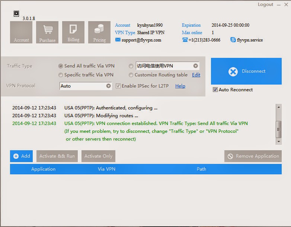Image resolution: width=291 pixels, height=227 pixels.
Task: Open the Purchase cart button
Action: click(47, 32)
